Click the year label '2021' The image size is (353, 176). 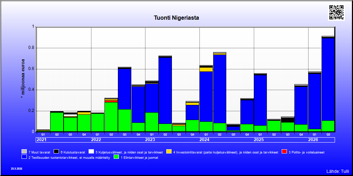point(41,140)
